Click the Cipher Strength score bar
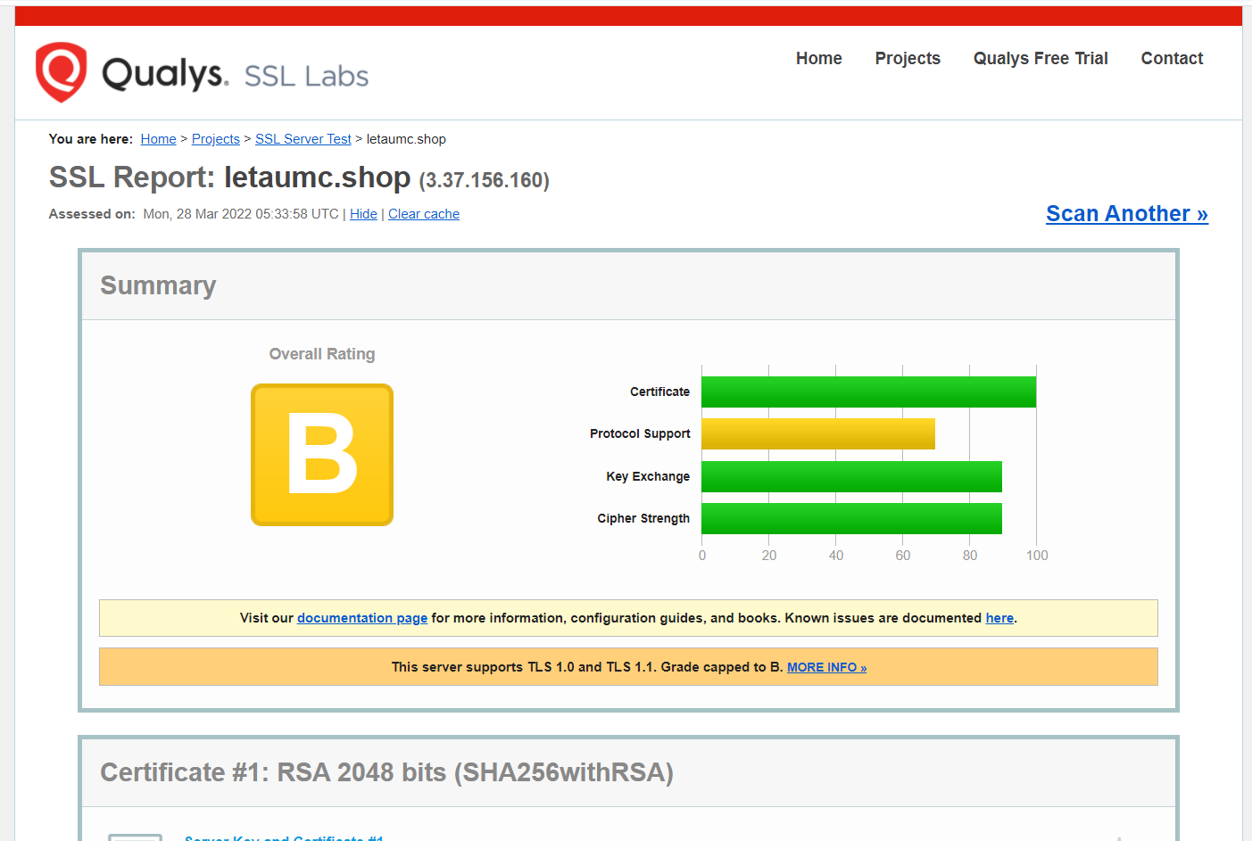The width and height of the screenshot is (1252, 841). tap(851, 518)
